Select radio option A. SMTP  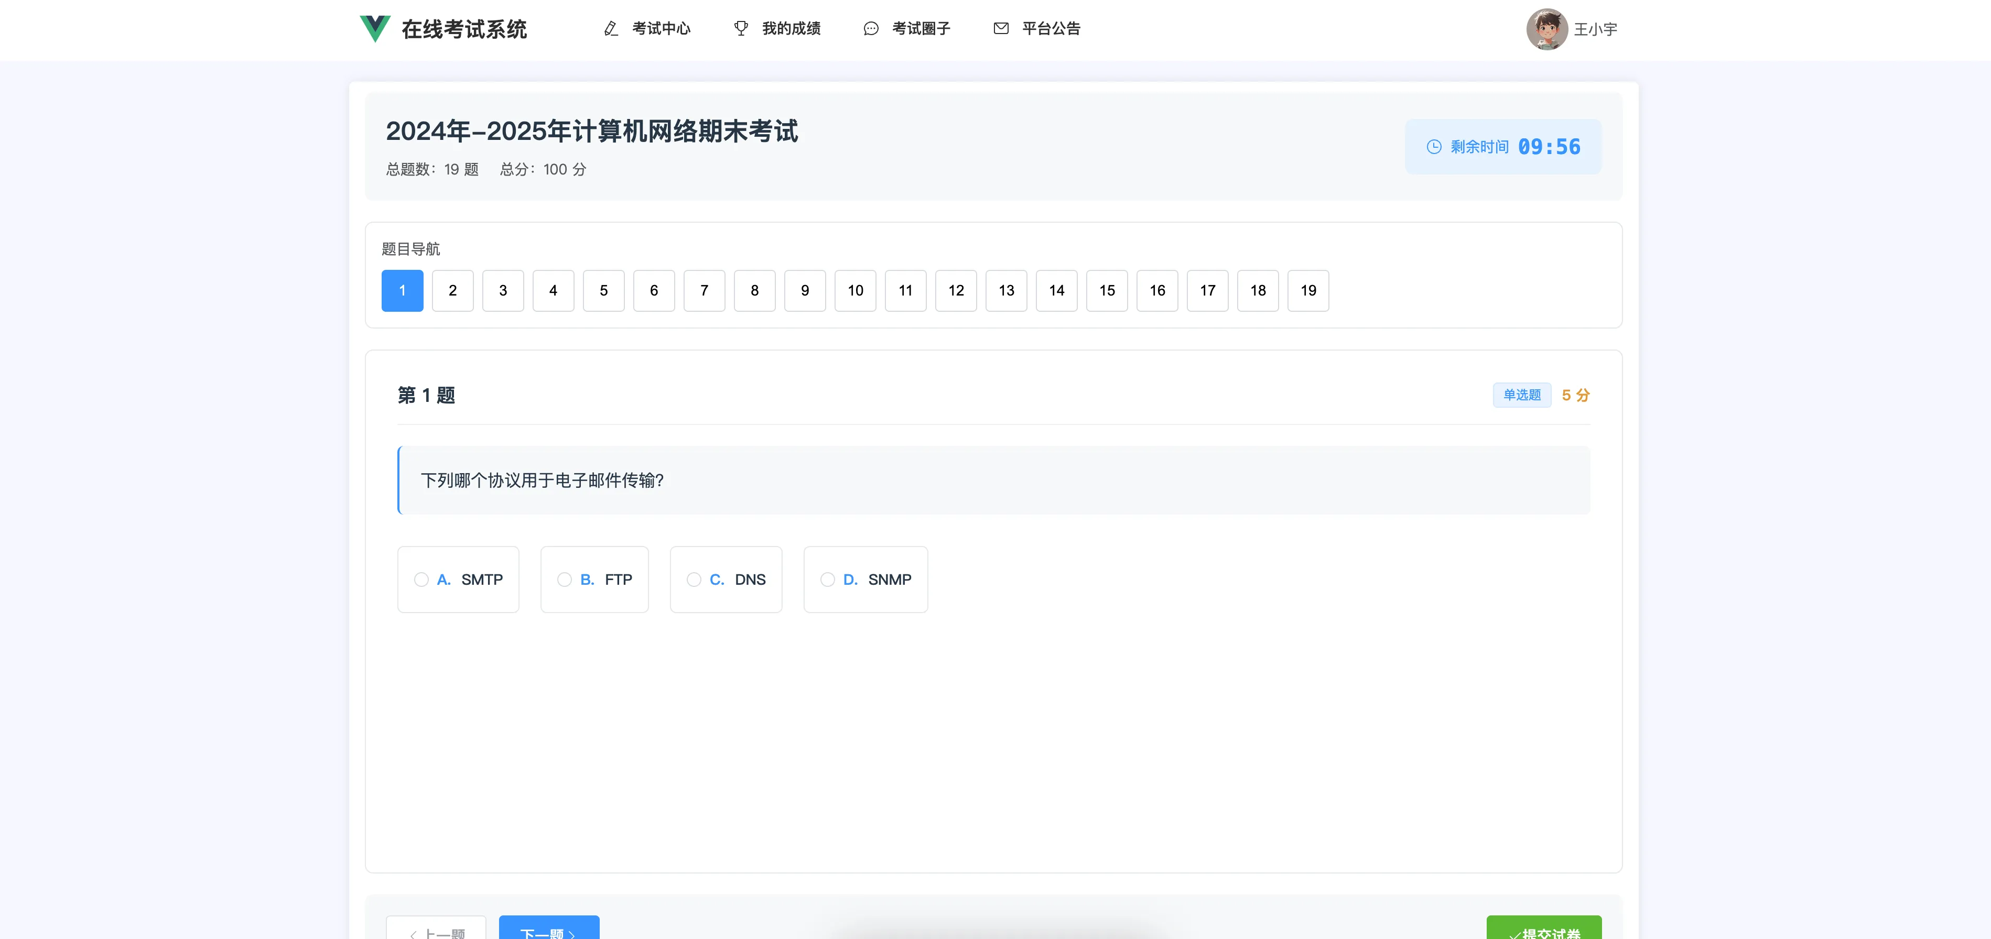pyautogui.click(x=421, y=580)
